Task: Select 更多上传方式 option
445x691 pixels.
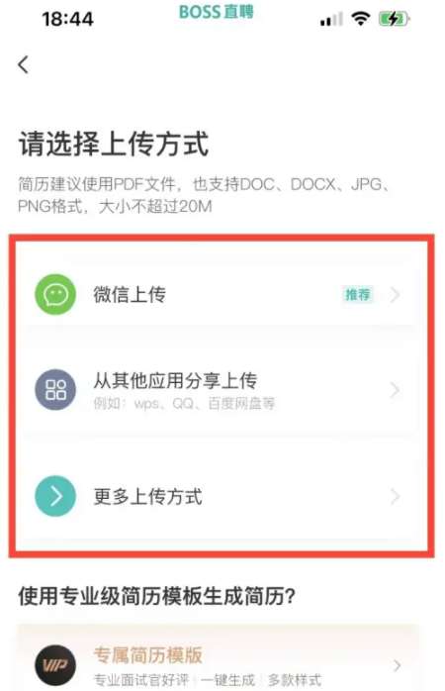Action: click(221, 496)
